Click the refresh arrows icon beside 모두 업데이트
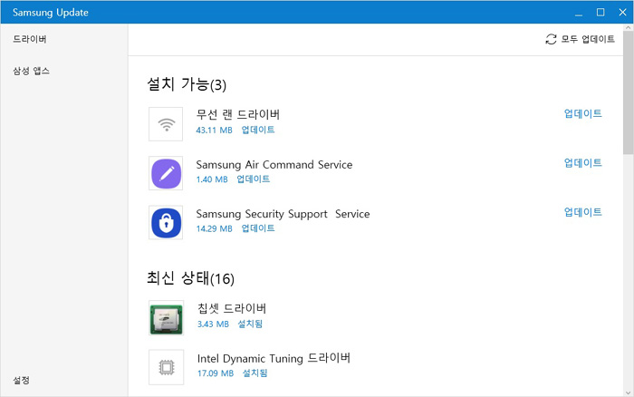Screen dimensions: 634x397 coord(551,39)
